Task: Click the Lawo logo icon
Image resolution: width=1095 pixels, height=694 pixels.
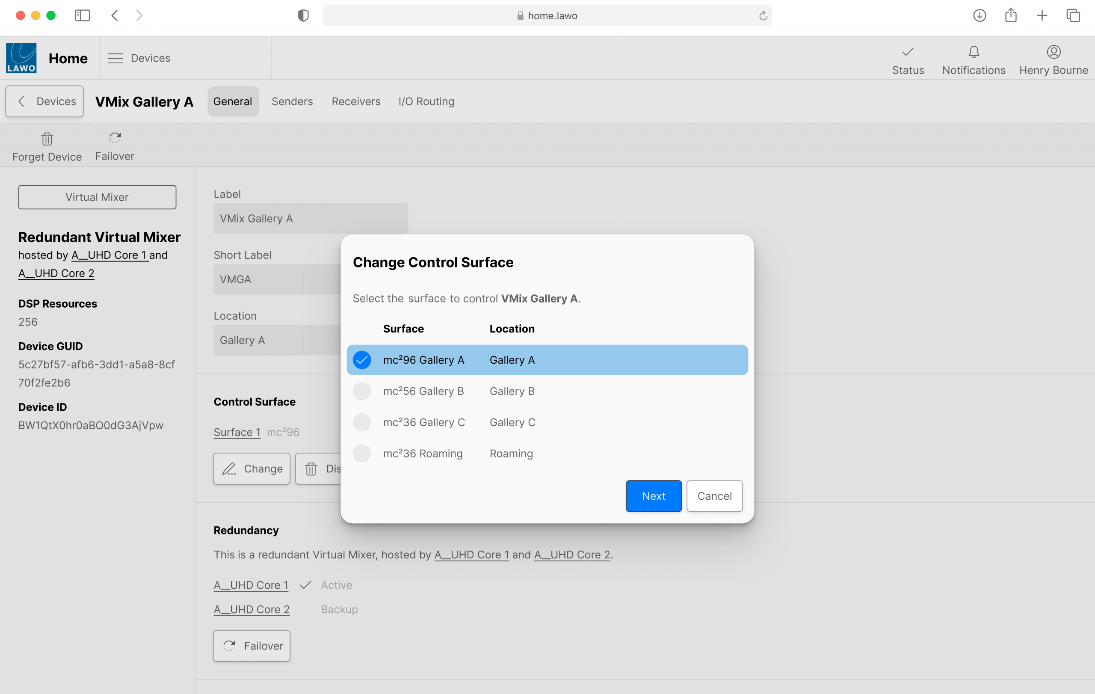Action: click(21, 58)
